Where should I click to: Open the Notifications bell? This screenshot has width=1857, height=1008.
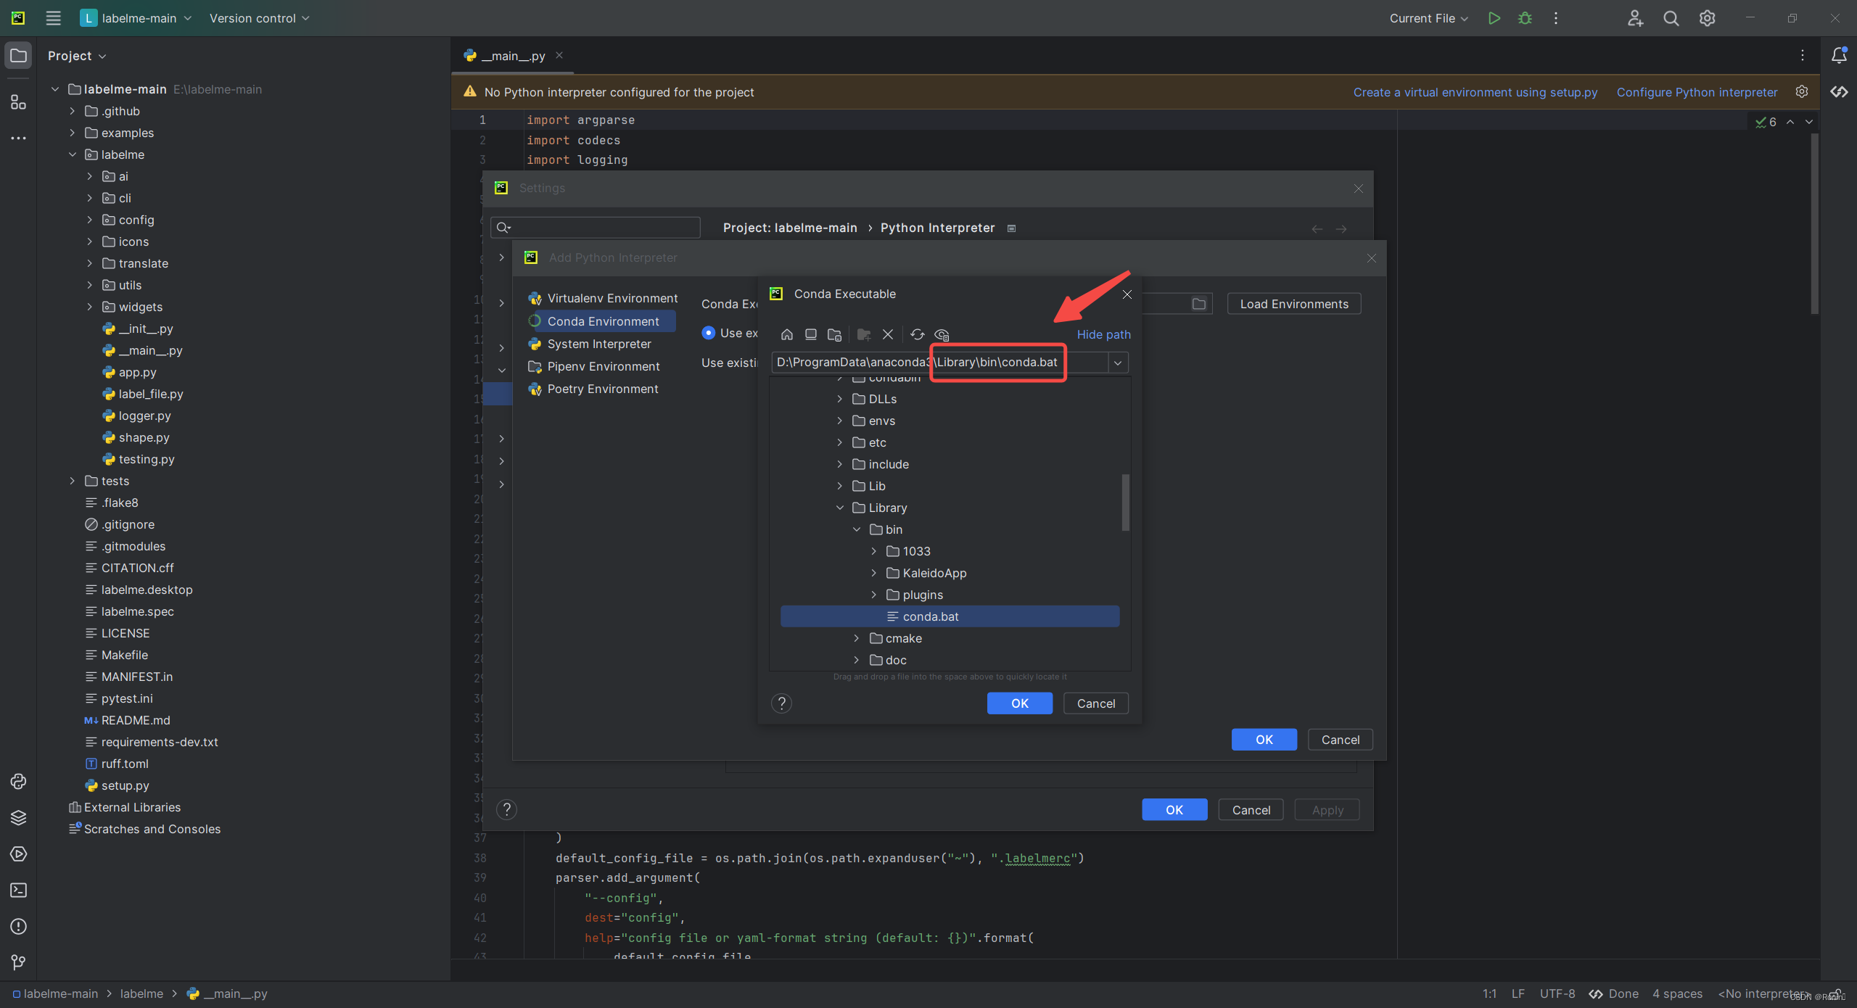[x=1839, y=55]
